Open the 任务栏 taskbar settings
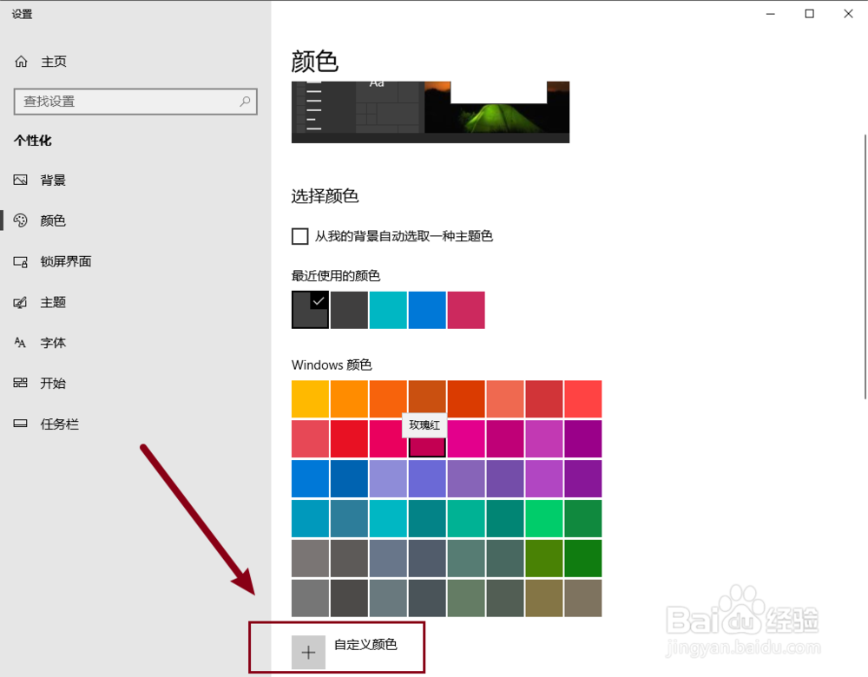 click(46, 424)
